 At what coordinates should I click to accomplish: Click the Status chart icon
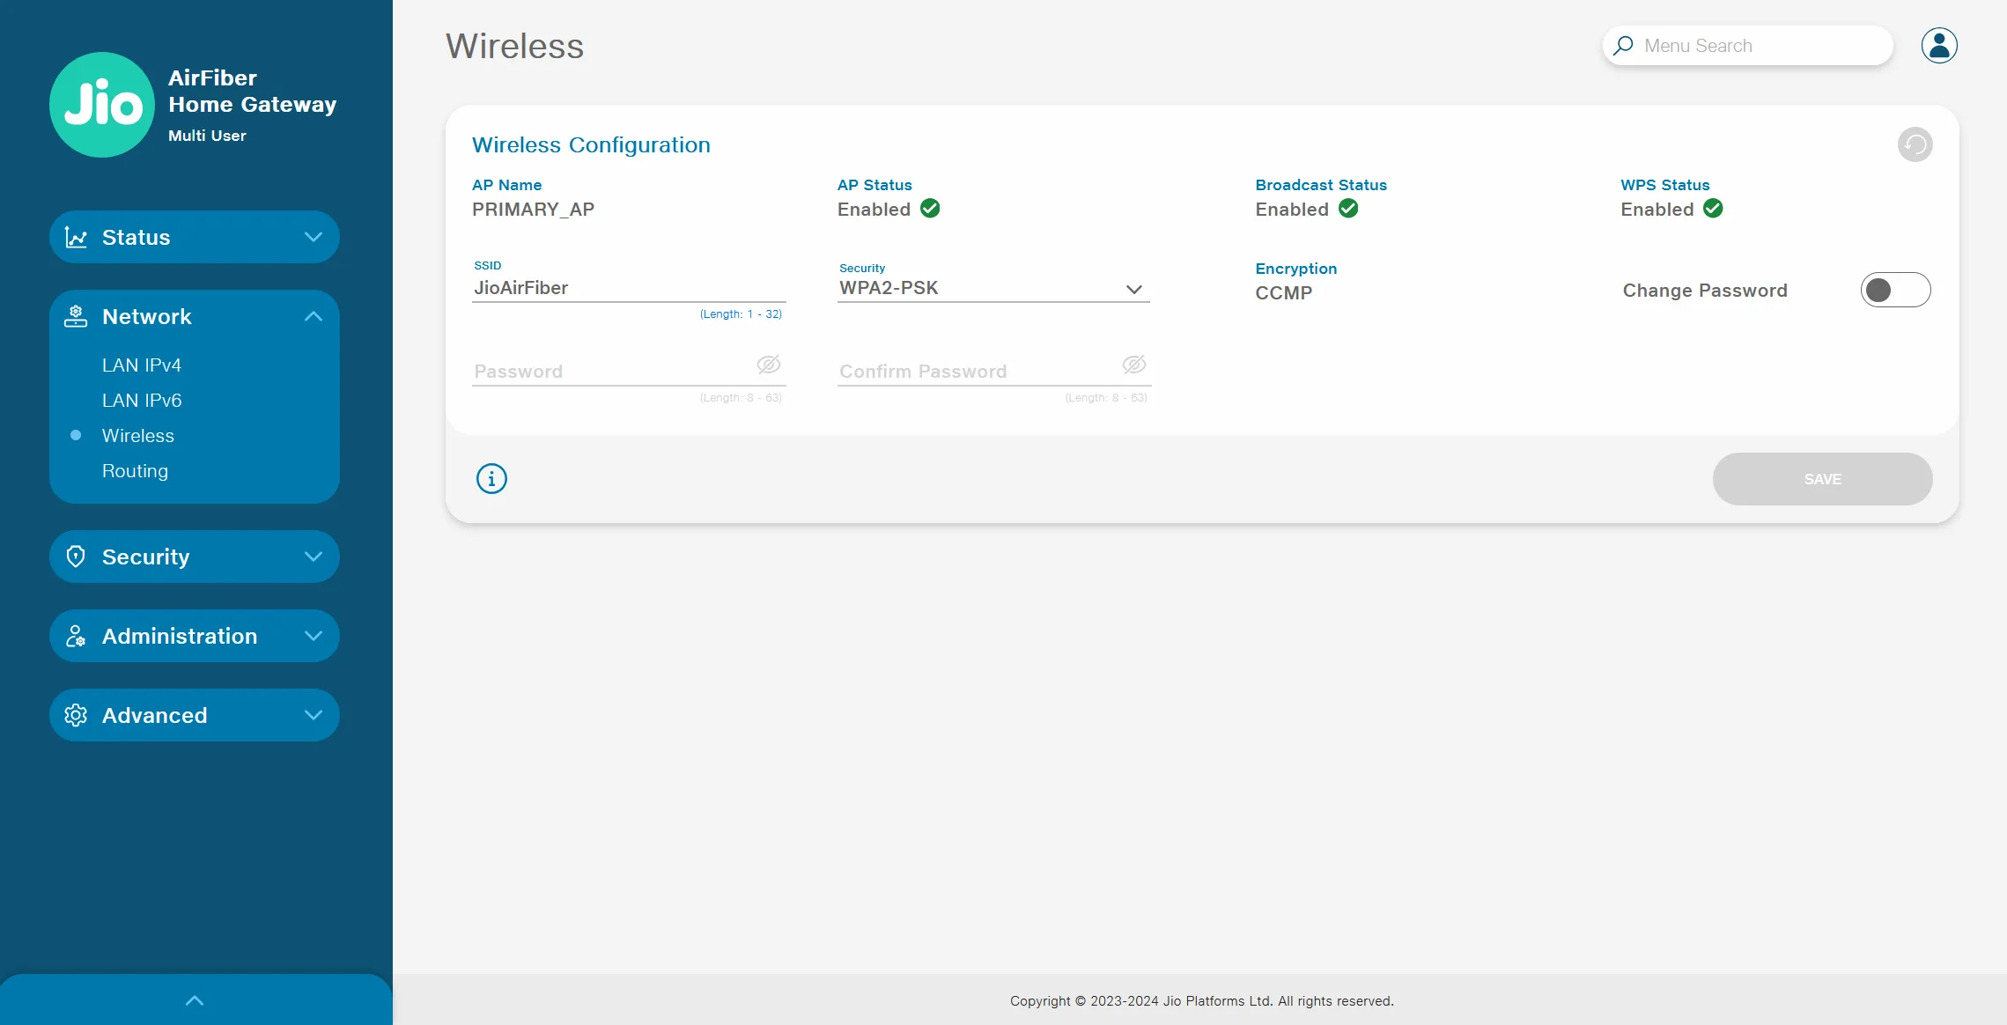click(x=76, y=238)
